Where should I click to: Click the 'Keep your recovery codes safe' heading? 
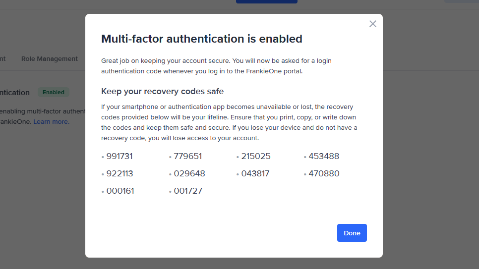(162, 91)
